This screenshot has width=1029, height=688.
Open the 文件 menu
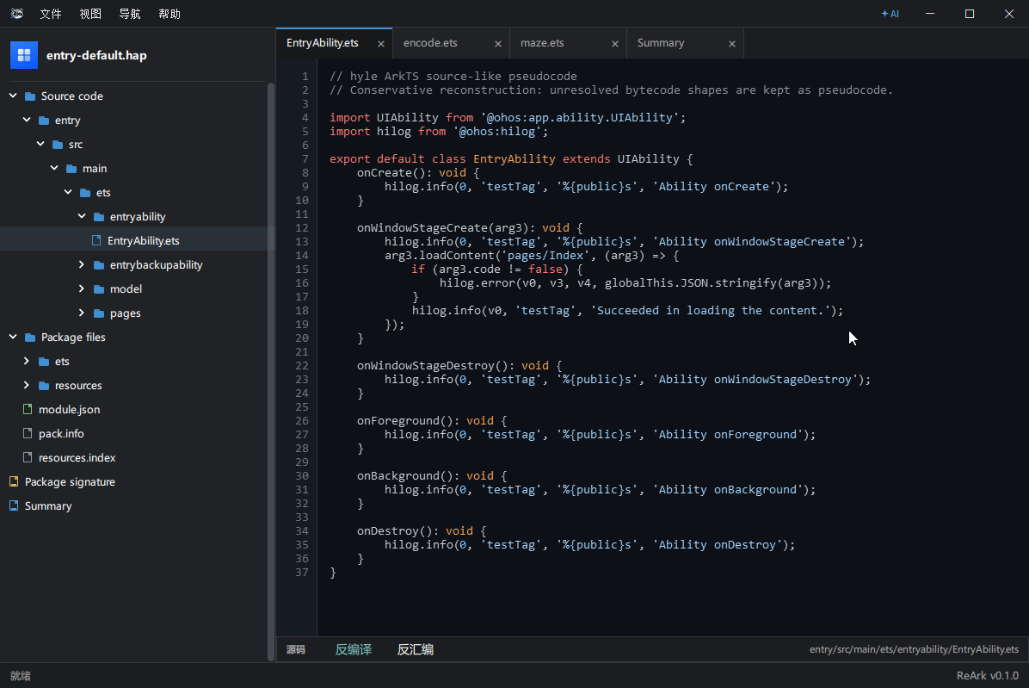click(x=51, y=14)
